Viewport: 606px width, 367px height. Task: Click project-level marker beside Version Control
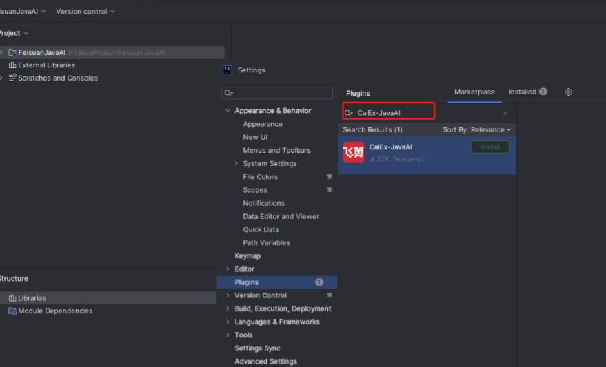coord(330,295)
